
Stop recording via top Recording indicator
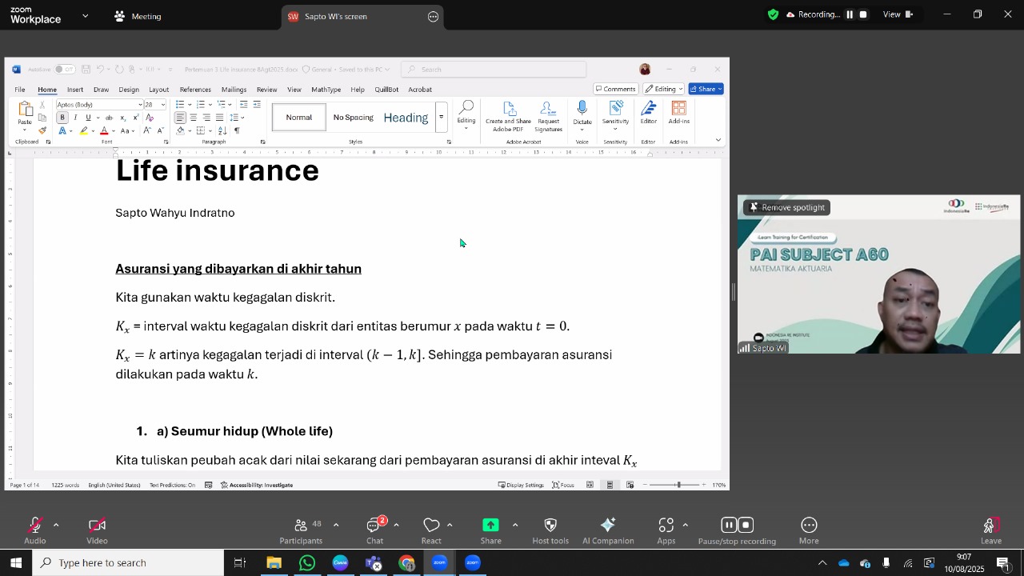[x=863, y=14]
